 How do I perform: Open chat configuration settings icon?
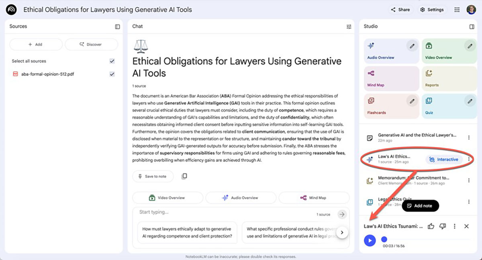click(349, 27)
